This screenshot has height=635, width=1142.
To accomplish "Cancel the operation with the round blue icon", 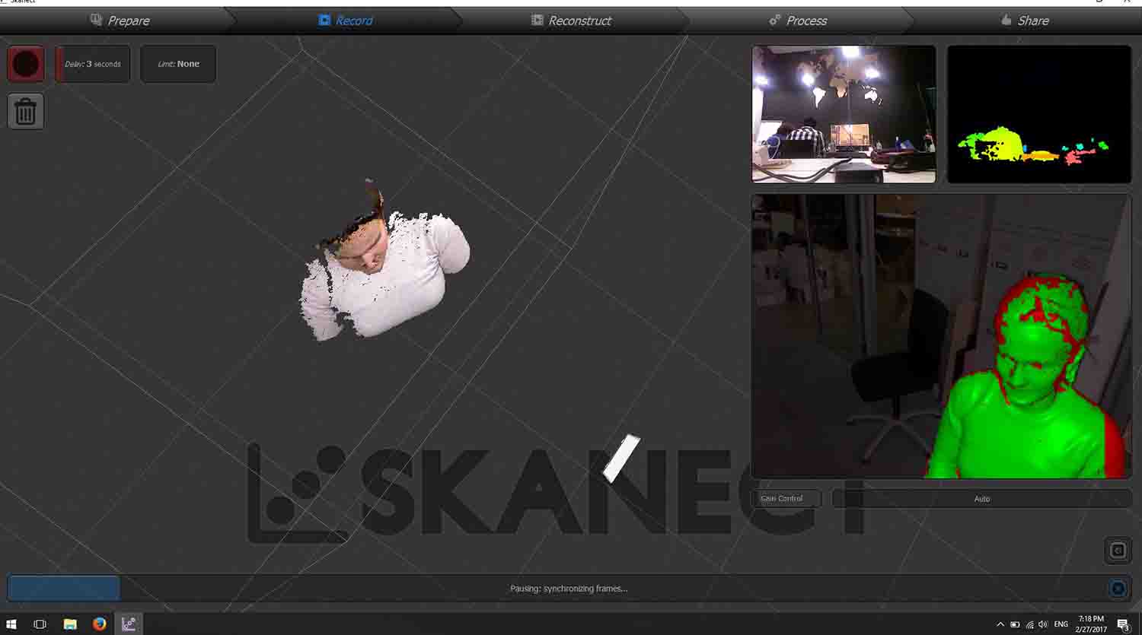I will pos(1118,589).
